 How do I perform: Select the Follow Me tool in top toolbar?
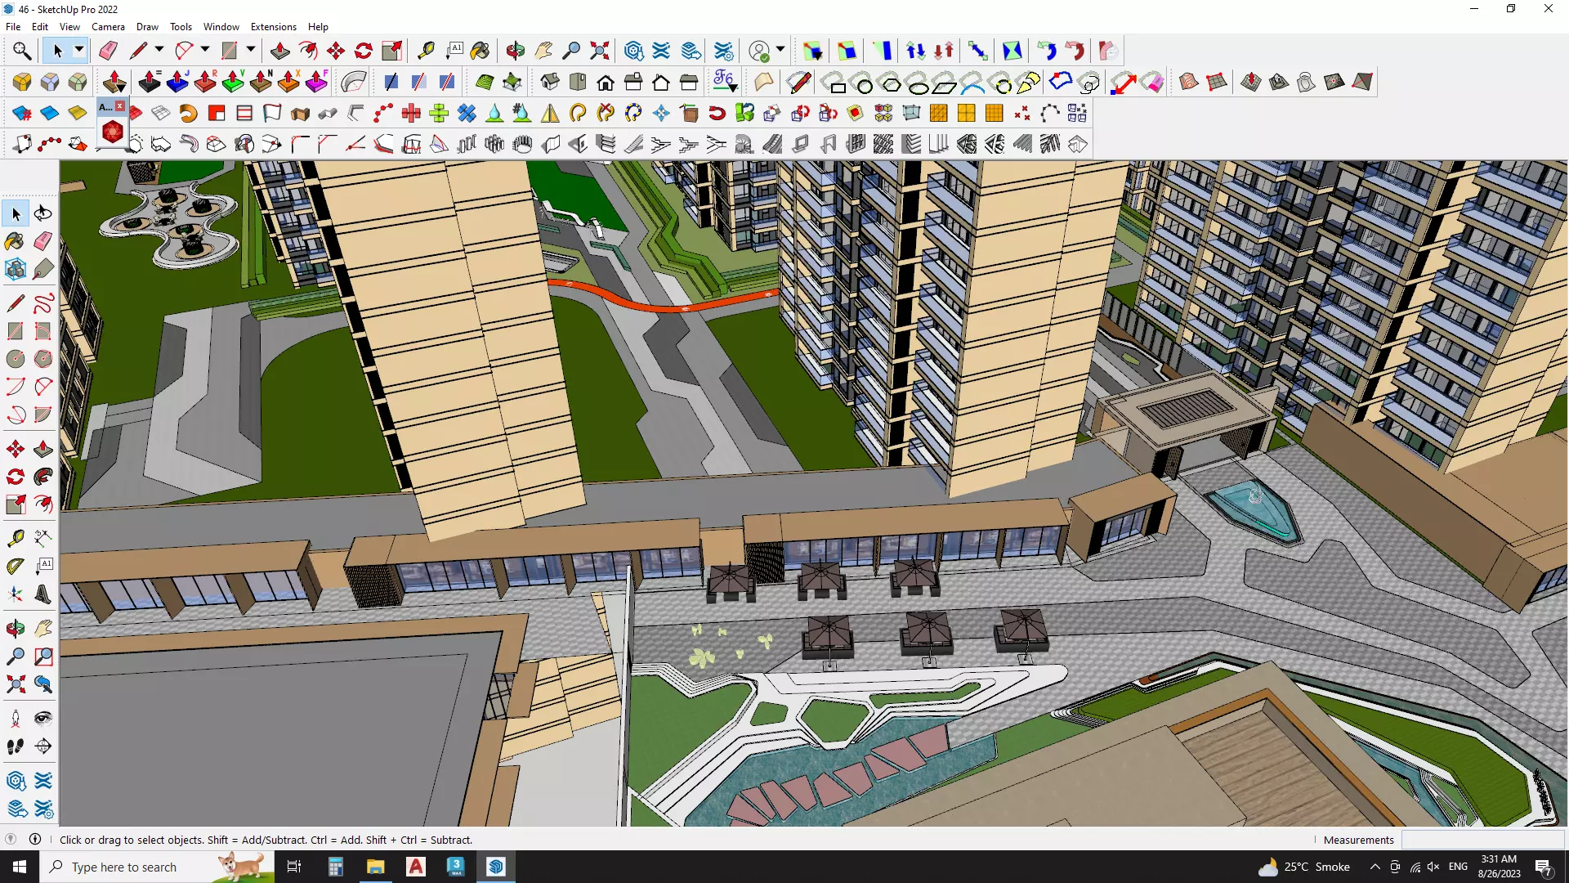point(308,51)
